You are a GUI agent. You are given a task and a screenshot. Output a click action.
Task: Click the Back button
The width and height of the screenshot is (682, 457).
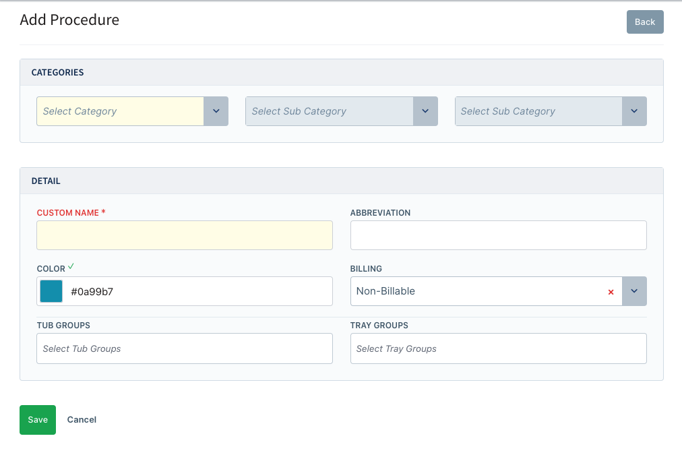click(x=644, y=22)
